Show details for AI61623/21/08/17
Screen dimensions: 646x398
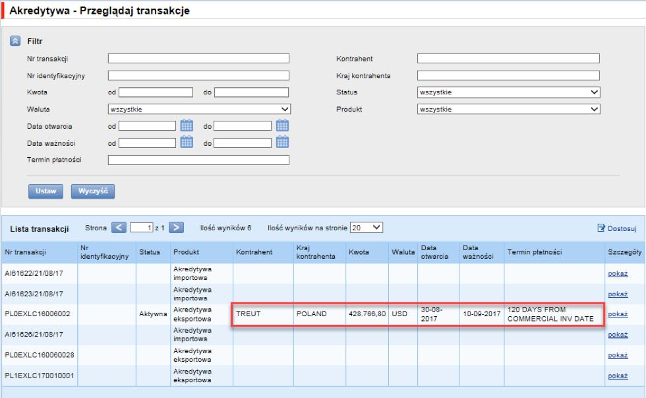618,294
